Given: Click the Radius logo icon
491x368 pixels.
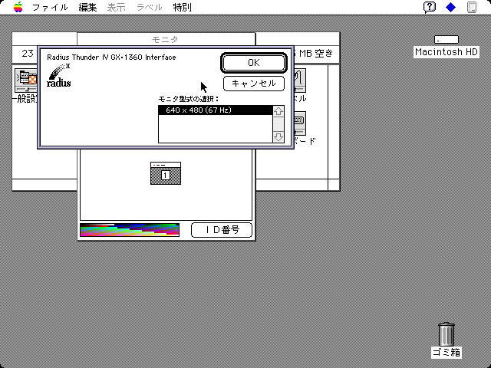Looking at the screenshot, I should (x=59, y=75).
